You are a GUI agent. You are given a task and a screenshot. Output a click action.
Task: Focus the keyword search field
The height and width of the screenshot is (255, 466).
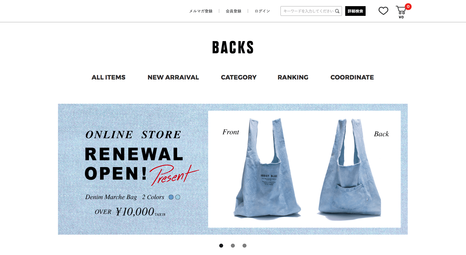point(308,11)
